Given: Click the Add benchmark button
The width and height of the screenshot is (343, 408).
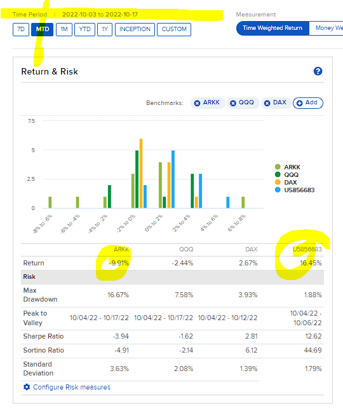Looking at the screenshot, I should pyautogui.click(x=308, y=102).
